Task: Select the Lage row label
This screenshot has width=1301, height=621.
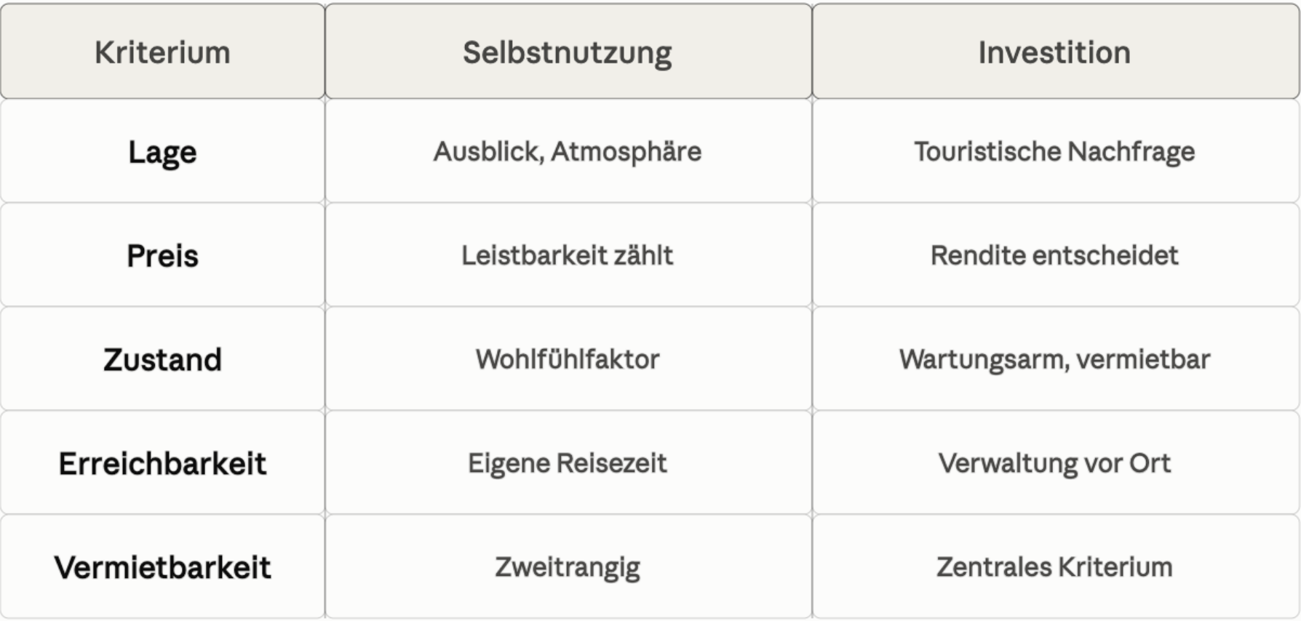Action: pyautogui.click(x=162, y=151)
